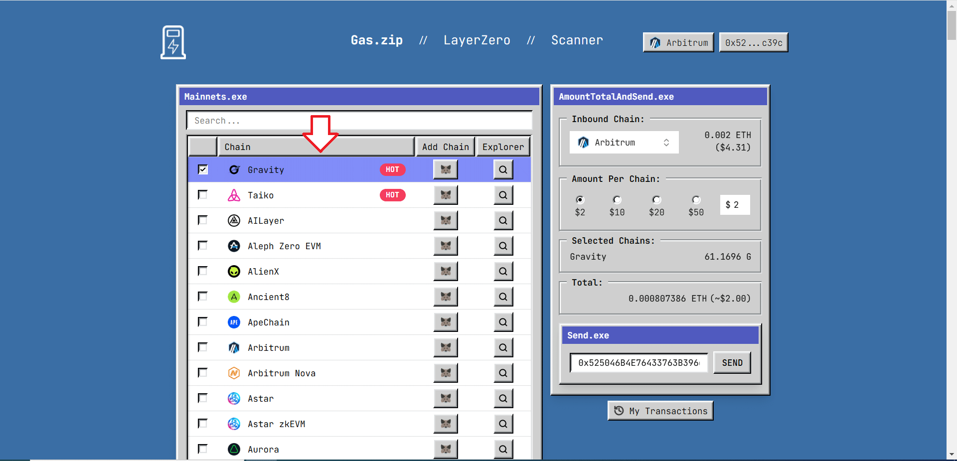Click the Taiko HOT badge
Screen dimensions: 957x461
click(x=393, y=195)
